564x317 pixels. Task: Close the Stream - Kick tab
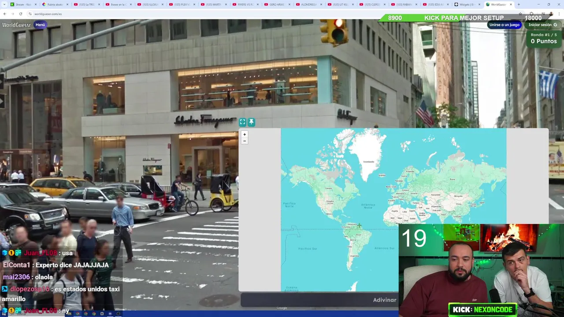point(35,4)
